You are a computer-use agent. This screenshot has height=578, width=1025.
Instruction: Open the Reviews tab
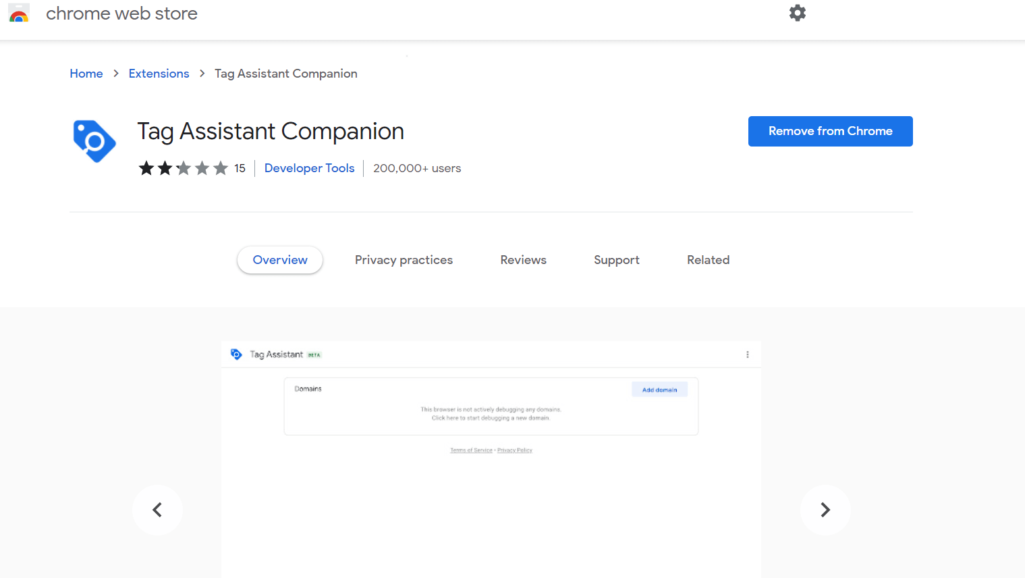523,260
